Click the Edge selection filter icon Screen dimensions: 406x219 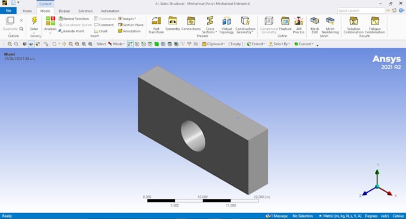[x=143, y=44]
